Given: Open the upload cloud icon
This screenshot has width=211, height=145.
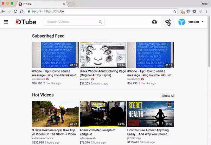Looking at the screenshot, I should [154, 22].
